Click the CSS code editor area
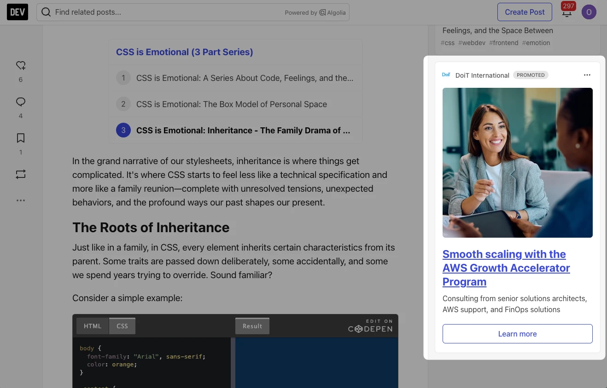This screenshot has height=388, width=607. point(152,363)
